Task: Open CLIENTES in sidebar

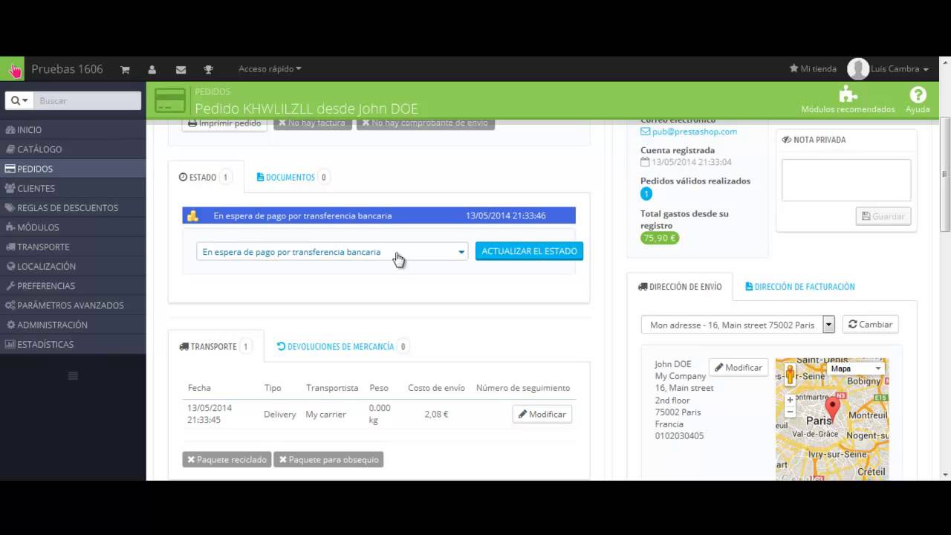Action: 73,188
